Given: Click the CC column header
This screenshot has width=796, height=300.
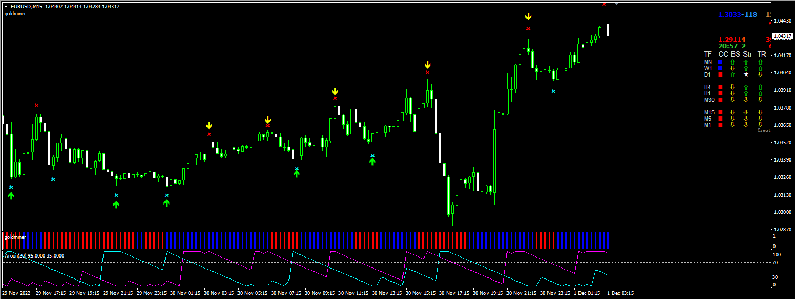Looking at the screenshot, I should tap(723, 54).
